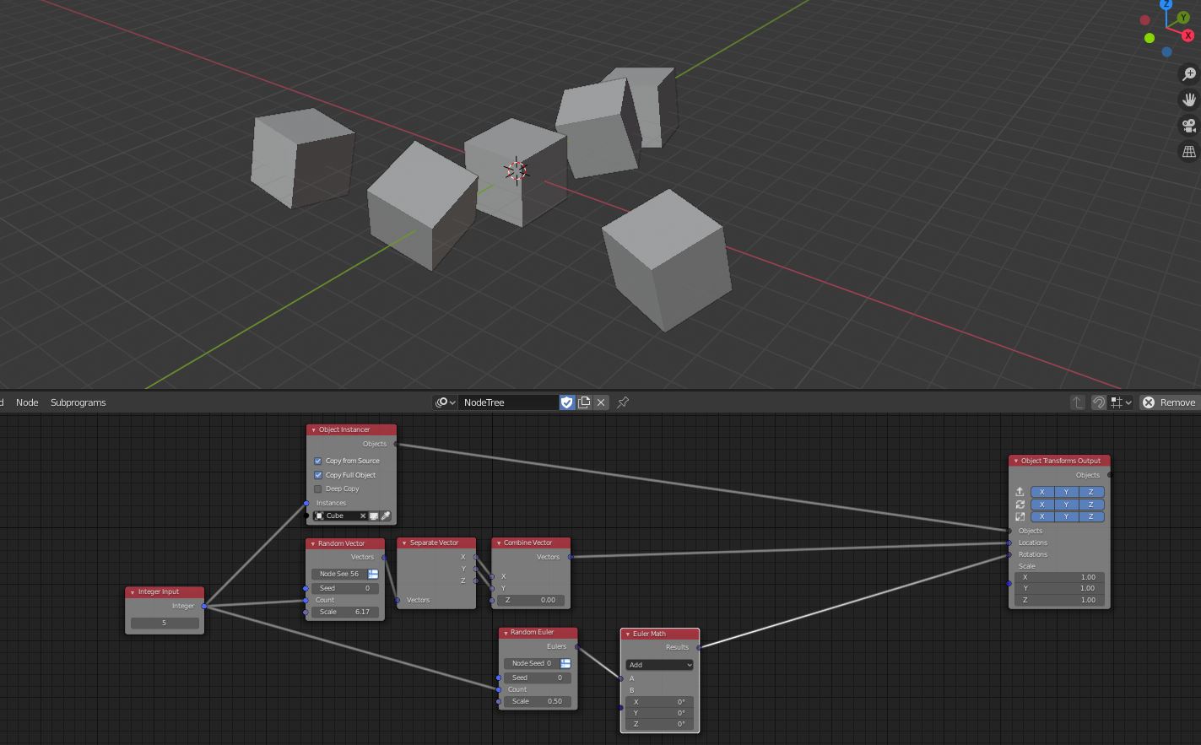Toggle rotation Y in Object Transforms Output
Image resolution: width=1201 pixels, height=745 pixels.
point(1067,505)
